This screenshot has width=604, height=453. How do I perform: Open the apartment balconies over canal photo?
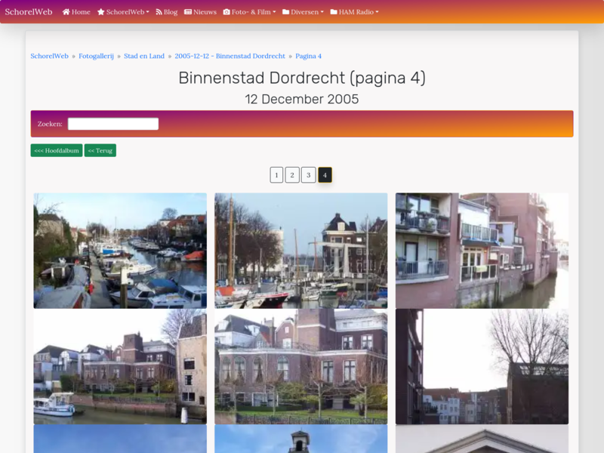[x=482, y=251]
